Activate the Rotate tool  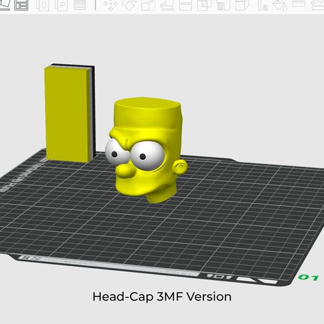point(129,5)
